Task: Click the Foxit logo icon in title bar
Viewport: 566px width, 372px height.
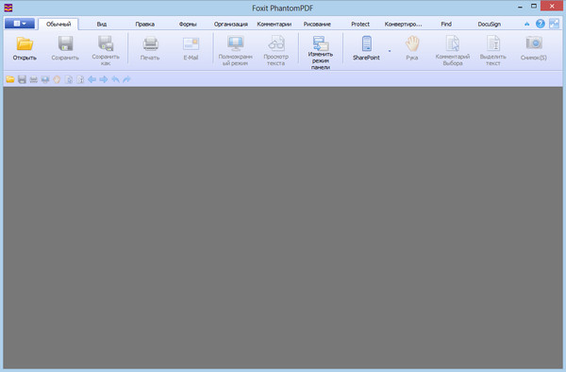Action: (x=8, y=8)
